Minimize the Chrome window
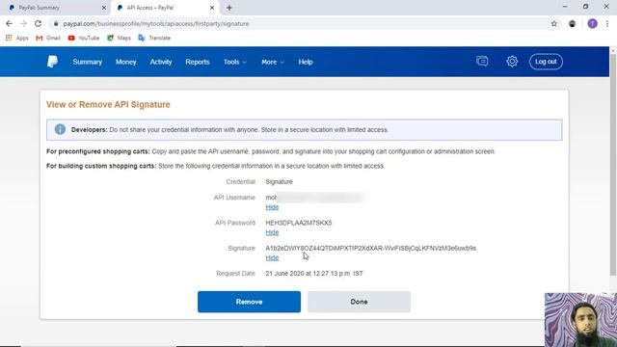This screenshot has width=617, height=347. click(x=565, y=7)
